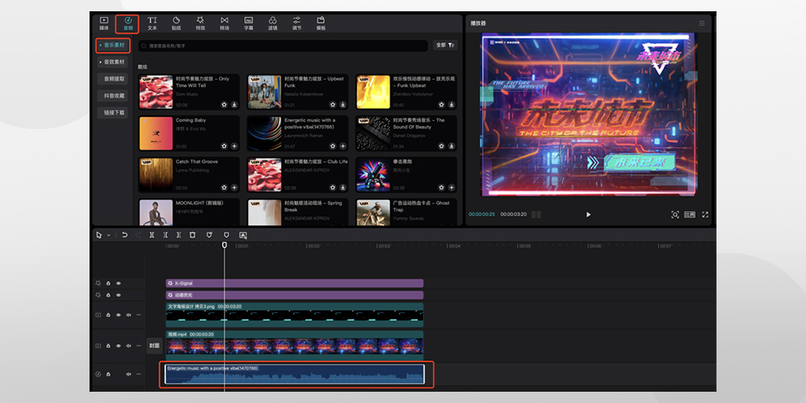
Task: Select the X-Signal effect clip
Action: tap(294, 283)
